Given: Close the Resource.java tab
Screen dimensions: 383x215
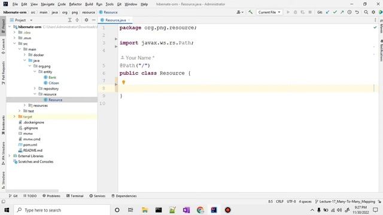Looking at the screenshot, I should [129, 20].
